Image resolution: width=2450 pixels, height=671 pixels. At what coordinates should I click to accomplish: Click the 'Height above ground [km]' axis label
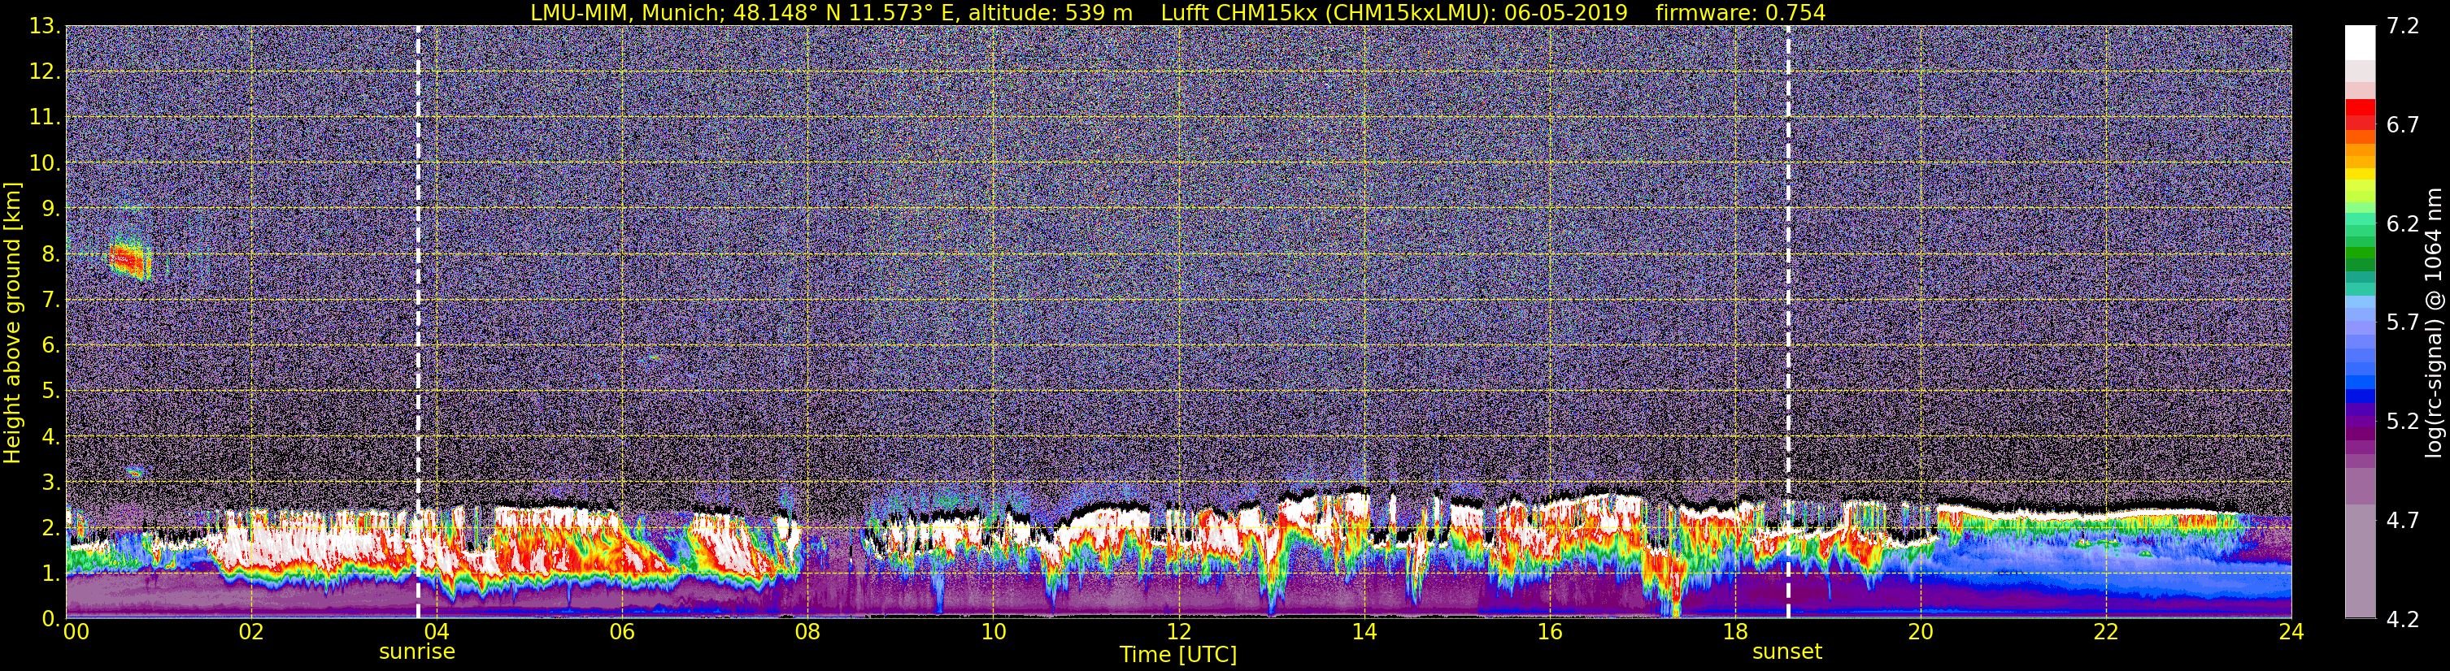point(12,323)
